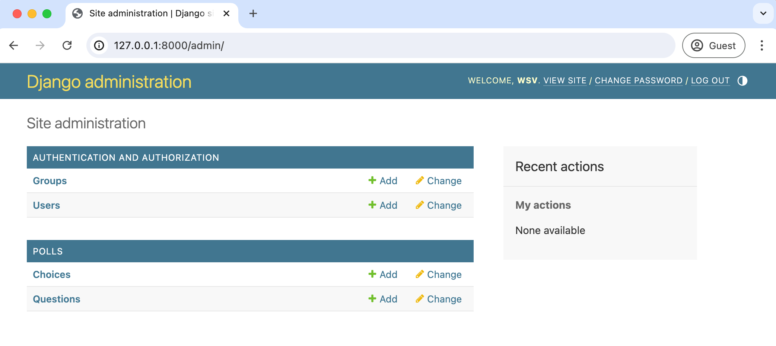Open the Chrome three-dot menu

[761, 45]
